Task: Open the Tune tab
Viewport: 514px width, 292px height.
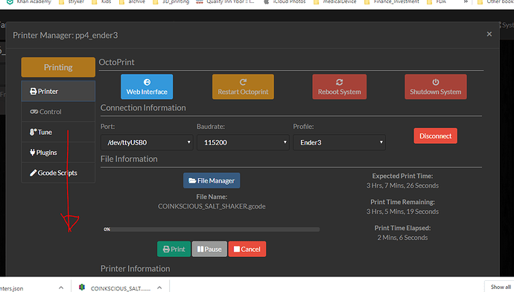Action: click(x=58, y=132)
